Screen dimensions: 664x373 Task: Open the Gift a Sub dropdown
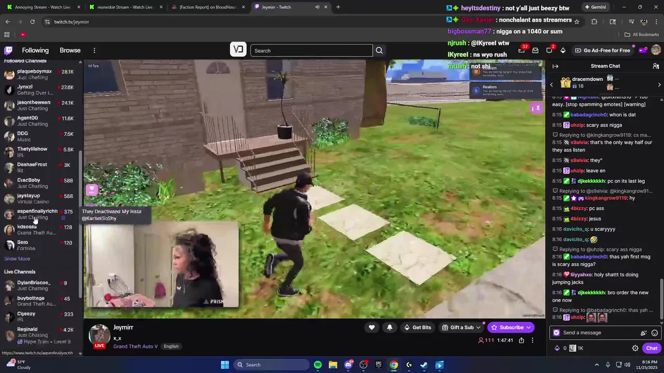461,327
